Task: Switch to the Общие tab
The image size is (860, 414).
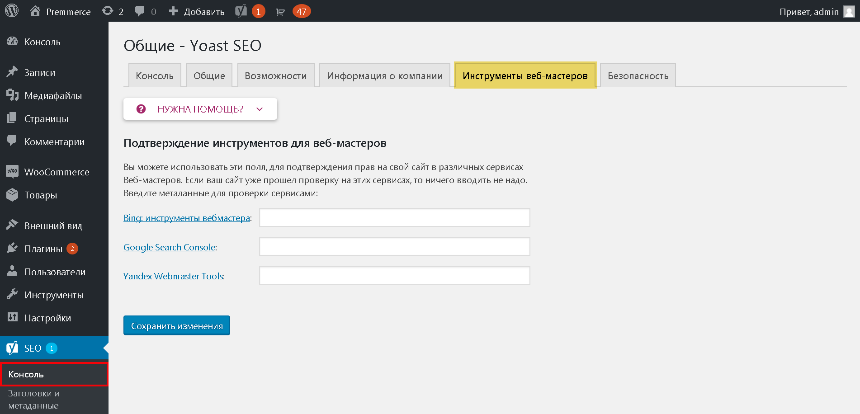Action: click(x=209, y=75)
